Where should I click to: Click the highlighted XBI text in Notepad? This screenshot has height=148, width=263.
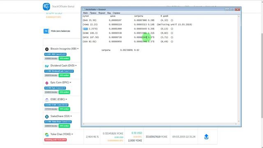click(x=85, y=29)
